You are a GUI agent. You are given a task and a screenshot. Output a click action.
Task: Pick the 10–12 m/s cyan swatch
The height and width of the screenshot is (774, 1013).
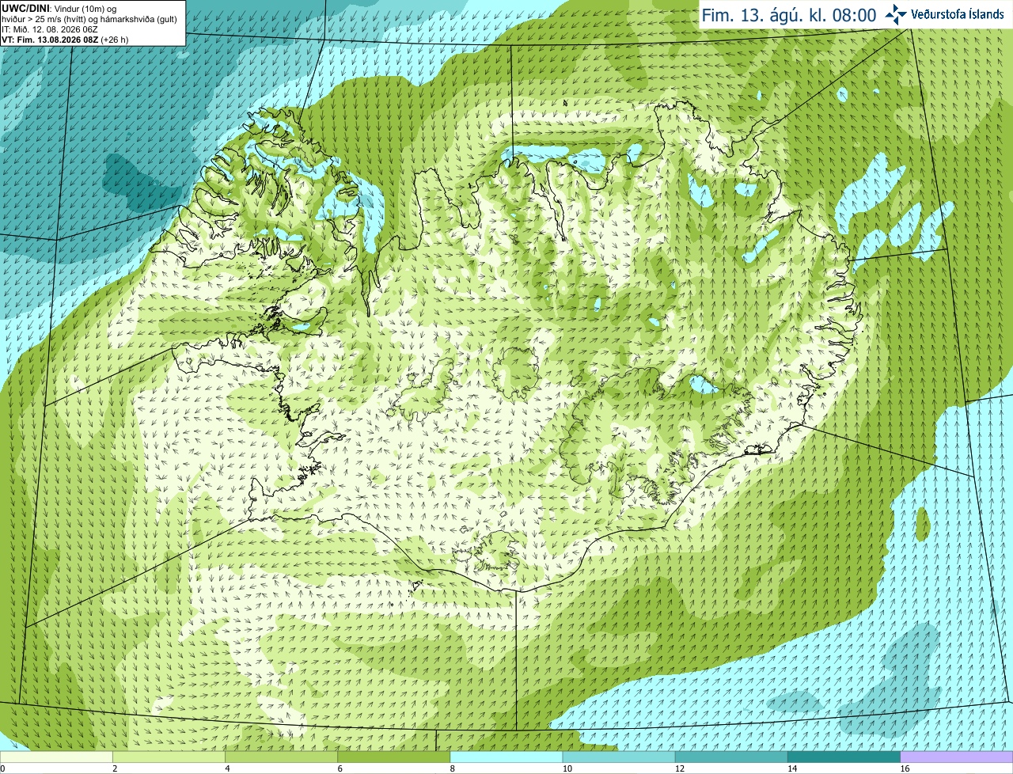click(619, 757)
